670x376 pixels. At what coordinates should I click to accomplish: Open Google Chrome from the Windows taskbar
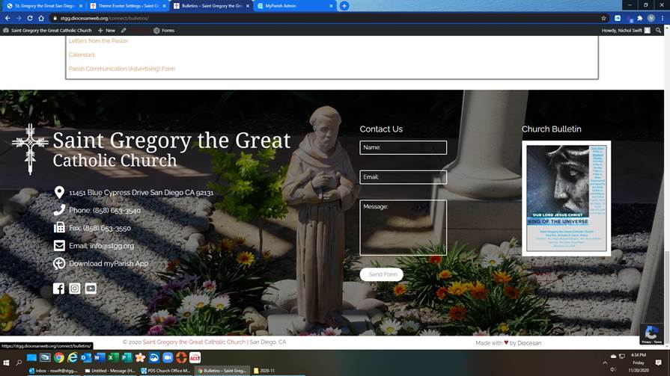coord(59,358)
